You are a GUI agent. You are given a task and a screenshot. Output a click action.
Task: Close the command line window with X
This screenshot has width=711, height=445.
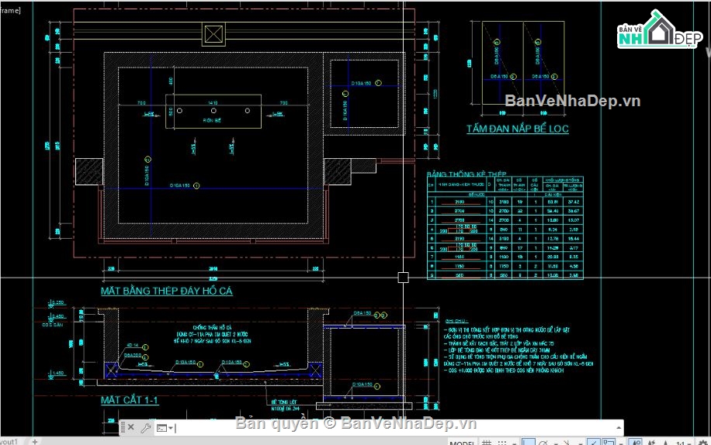tap(130, 427)
